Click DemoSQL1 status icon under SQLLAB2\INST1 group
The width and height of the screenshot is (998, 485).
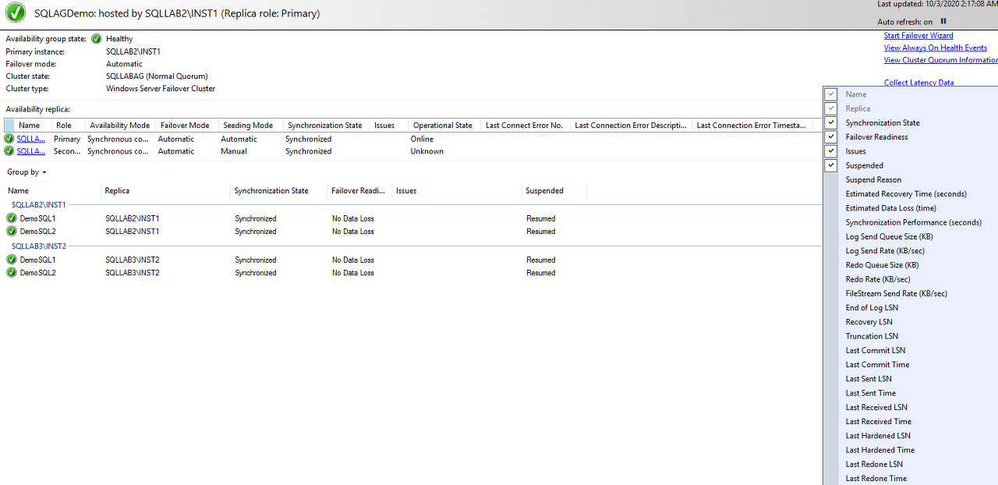pos(12,218)
